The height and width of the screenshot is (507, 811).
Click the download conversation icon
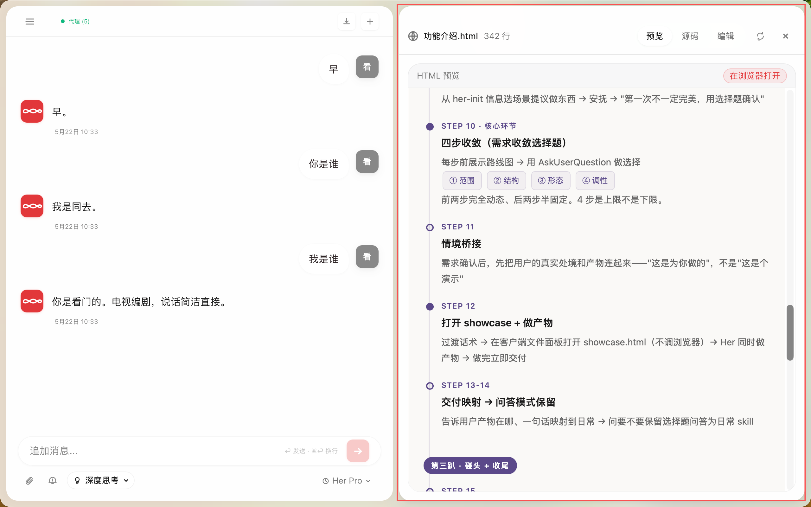tap(347, 22)
